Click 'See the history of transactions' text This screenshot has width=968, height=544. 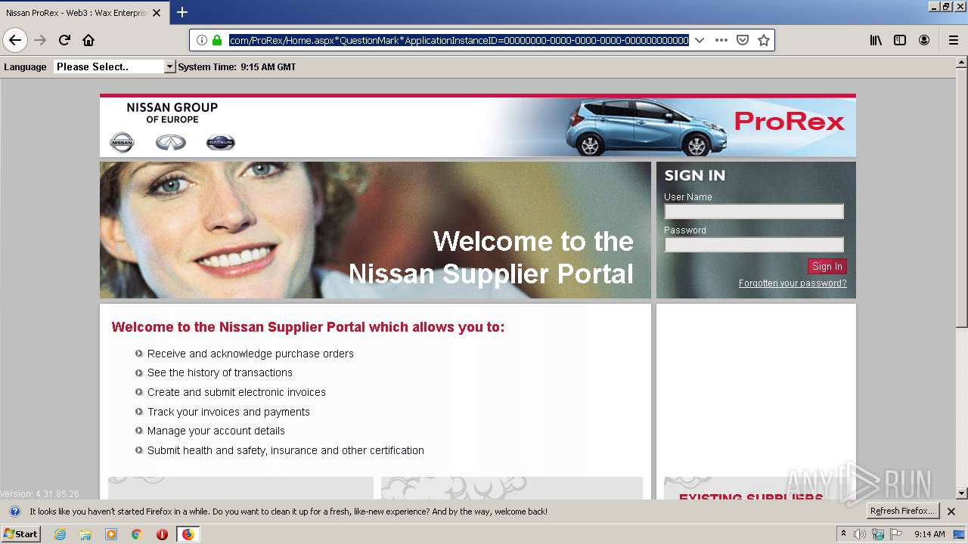pos(220,372)
